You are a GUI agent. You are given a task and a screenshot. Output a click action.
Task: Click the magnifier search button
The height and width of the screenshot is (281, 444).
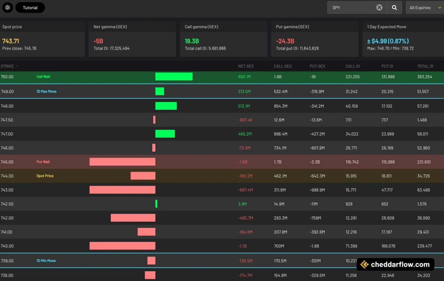pyautogui.click(x=395, y=7)
